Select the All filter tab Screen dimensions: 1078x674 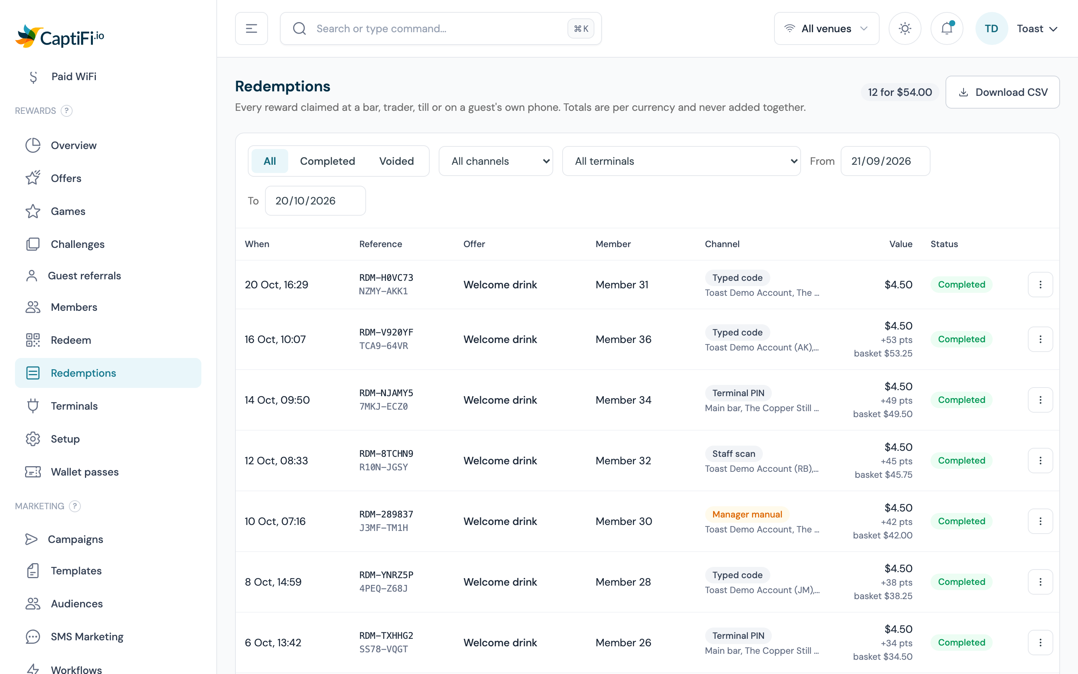(x=269, y=161)
